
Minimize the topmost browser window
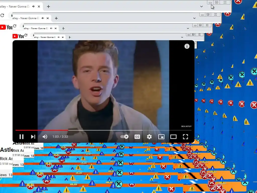coord(210,3)
